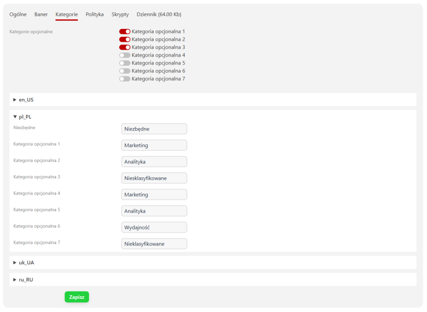Viewport: 427px width, 312px height.
Task: Focus the Wydajność field for Kategoria 6
Action: click(154, 227)
